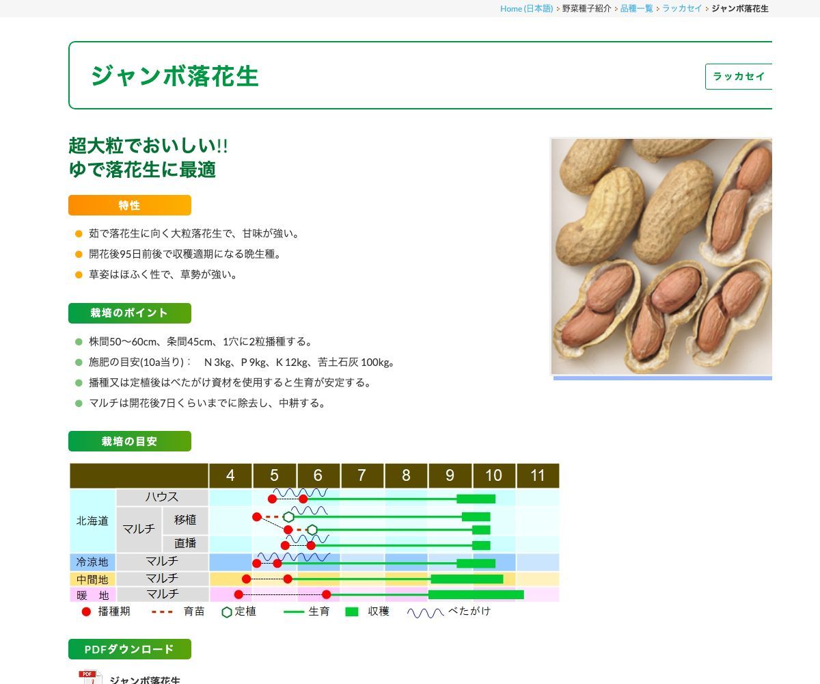Click 野菜種子紹介 in the breadcrumb

(x=586, y=8)
